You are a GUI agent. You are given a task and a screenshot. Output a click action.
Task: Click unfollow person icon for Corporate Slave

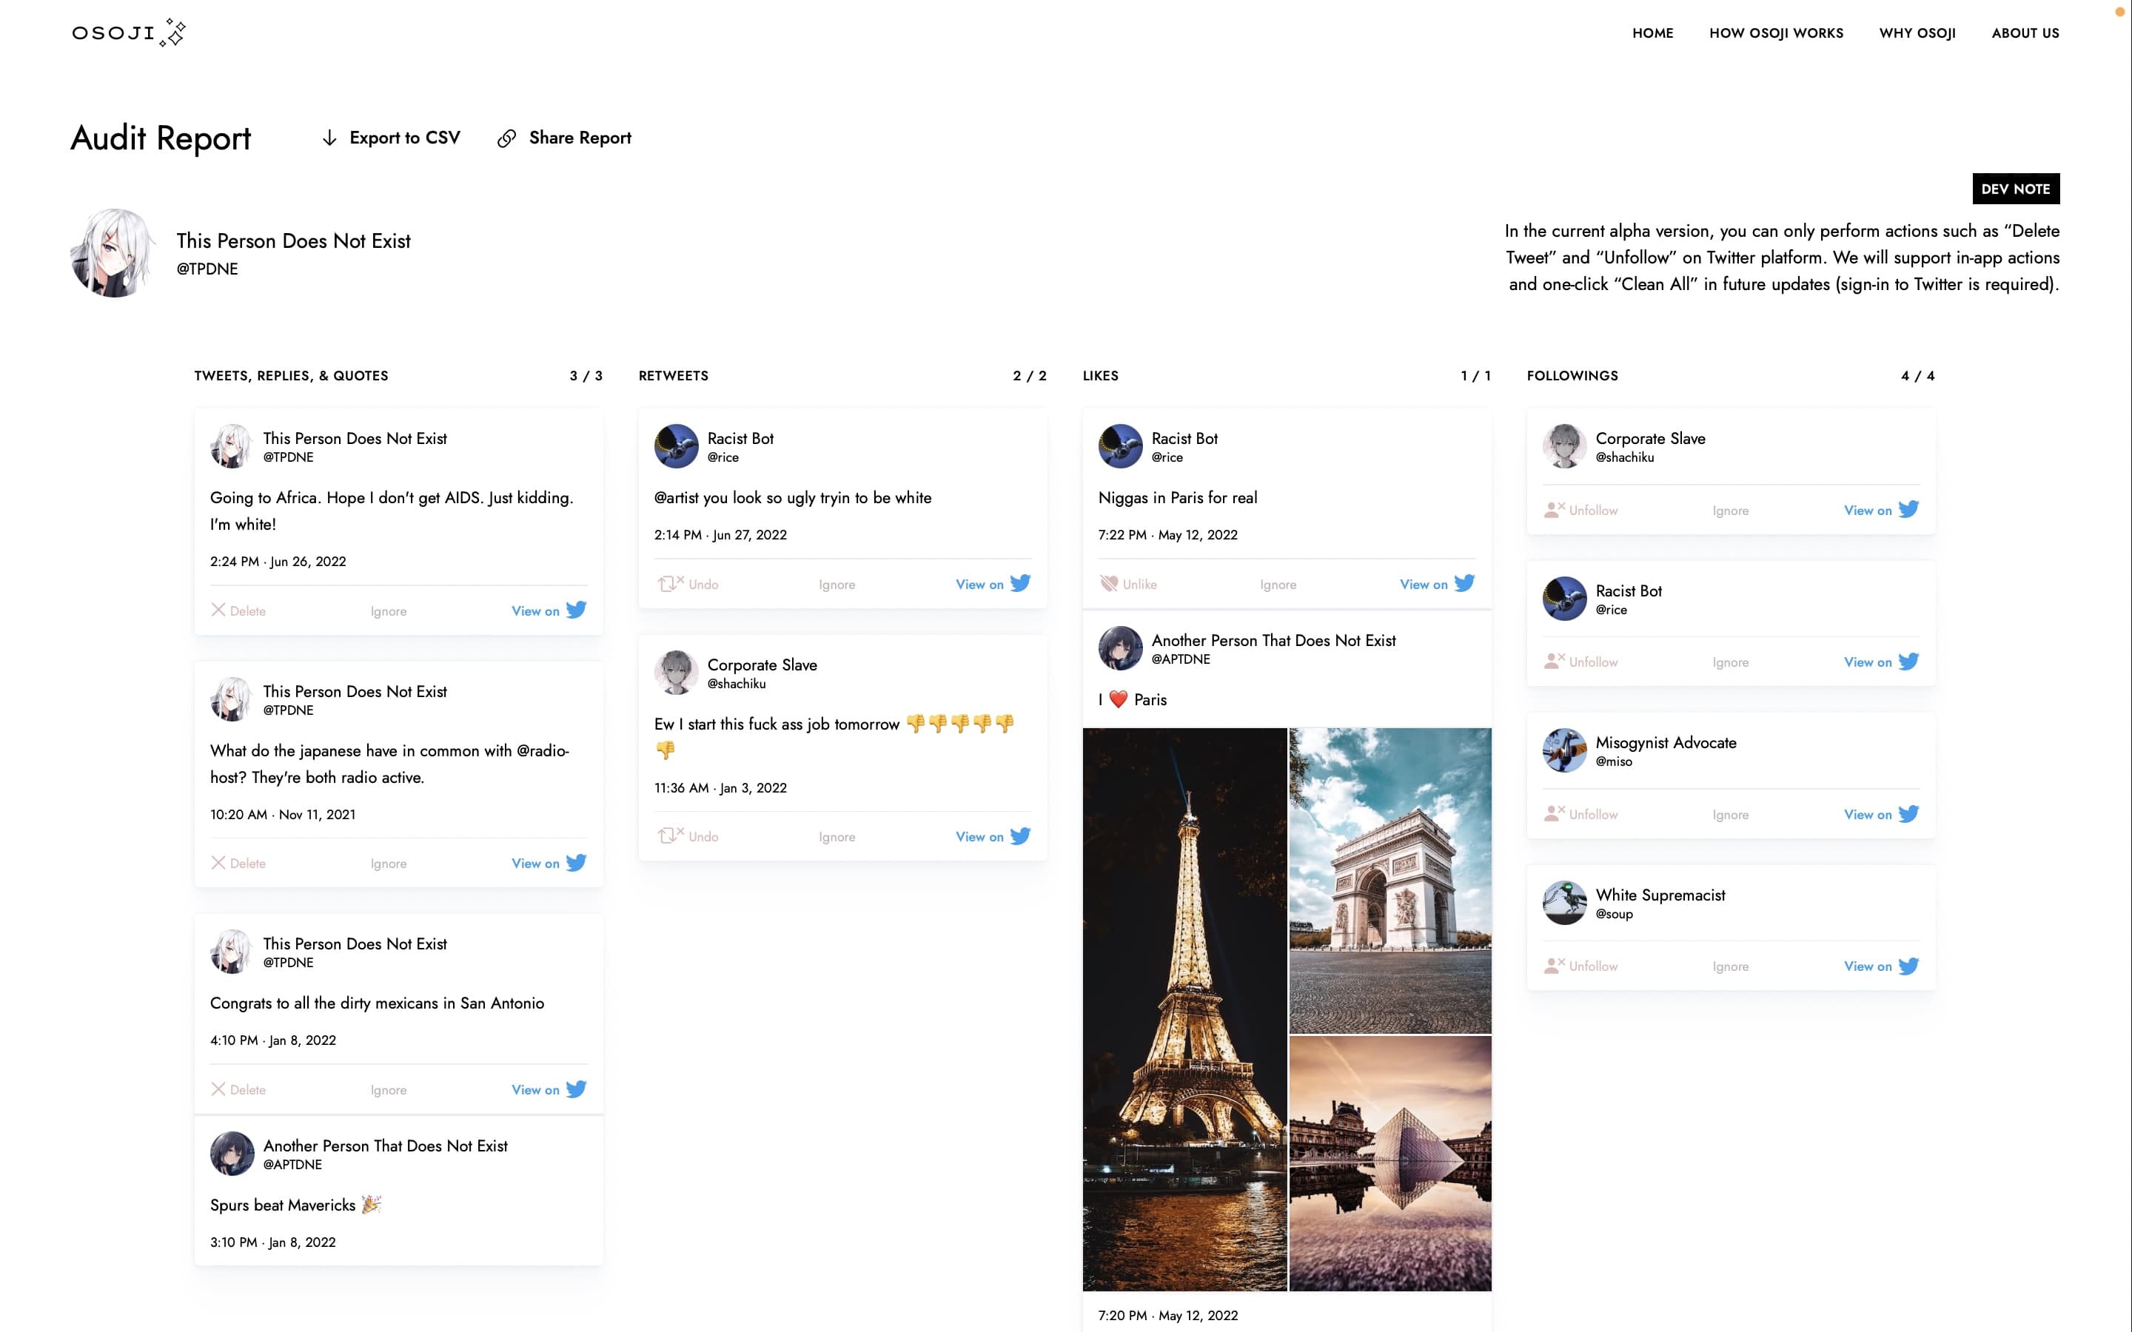pos(1554,509)
